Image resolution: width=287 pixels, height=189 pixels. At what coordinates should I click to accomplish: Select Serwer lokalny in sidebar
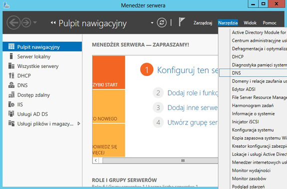click(42, 56)
